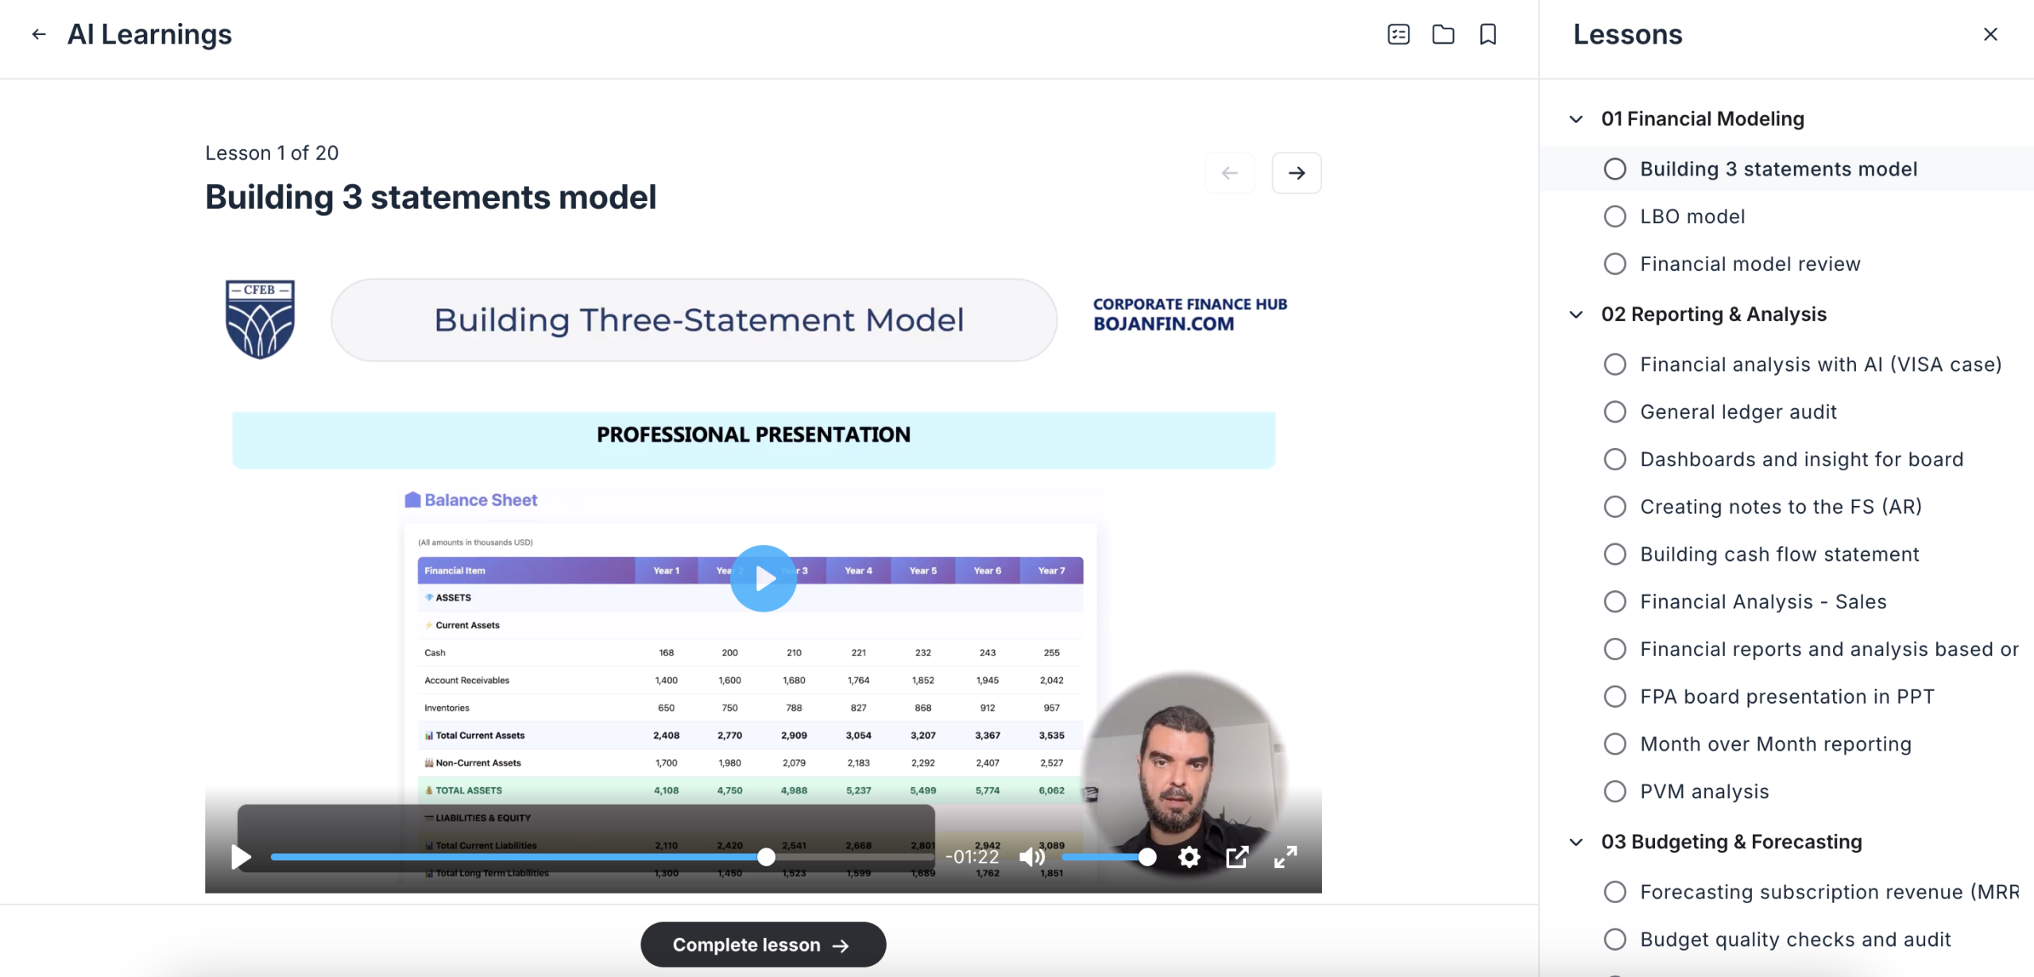Viewport: 2034px width, 977px height.
Task: Toggle the General ledger audit completion circle
Action: click(x=1614, y=411)
